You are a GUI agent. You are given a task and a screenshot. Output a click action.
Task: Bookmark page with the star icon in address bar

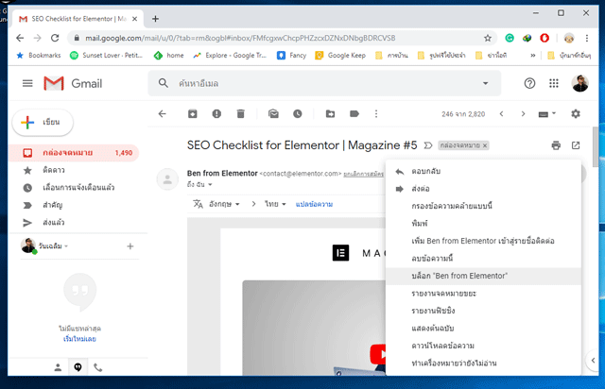(488, 38)
